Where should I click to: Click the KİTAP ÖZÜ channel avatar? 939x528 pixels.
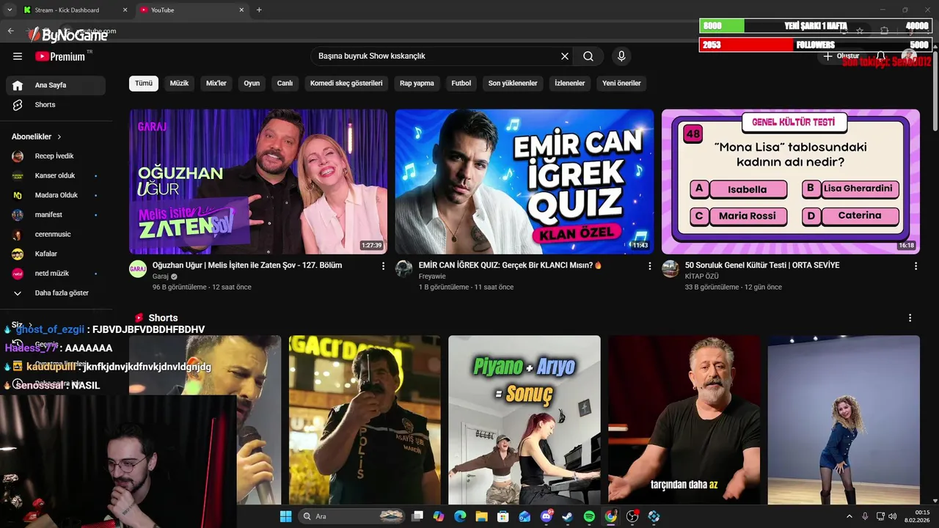pyautogui.click(x=671, y=269)
